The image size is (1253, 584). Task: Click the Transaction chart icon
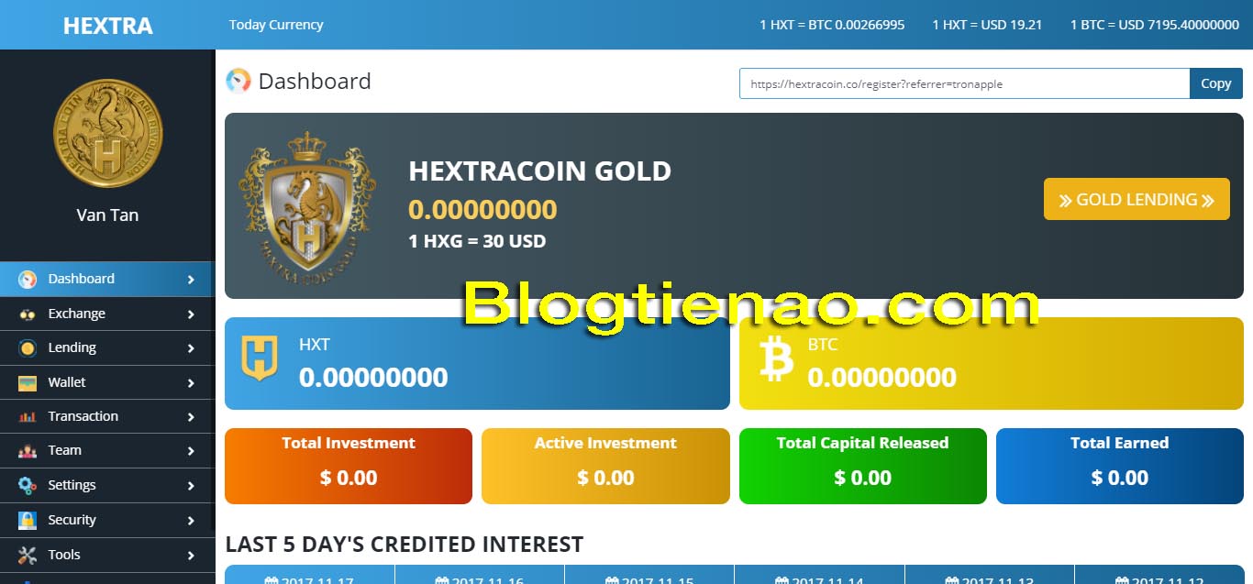point(28,417)
